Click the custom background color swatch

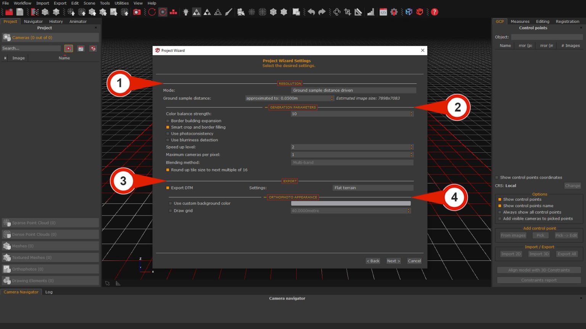tap(350, 203)
